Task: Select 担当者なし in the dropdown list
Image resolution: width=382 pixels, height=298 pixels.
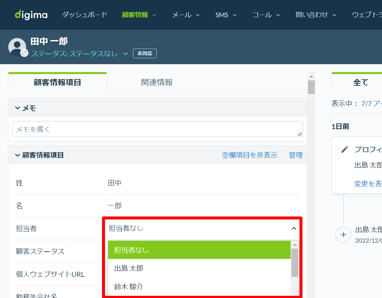Action: pyautogui.click(x=199, y=250)
